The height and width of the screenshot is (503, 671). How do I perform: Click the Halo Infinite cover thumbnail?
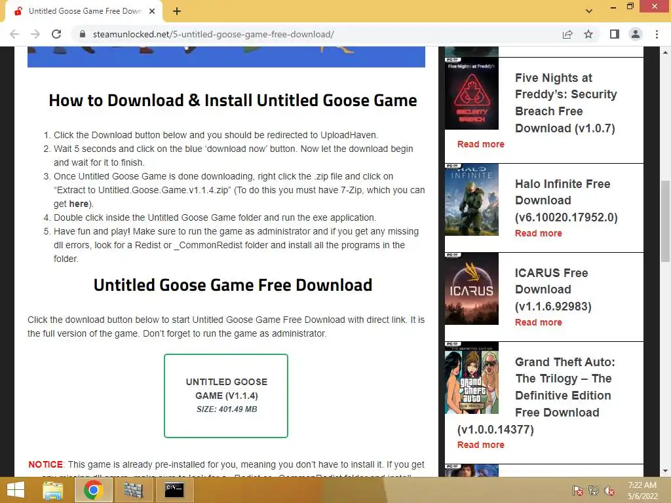coord(472,199)
